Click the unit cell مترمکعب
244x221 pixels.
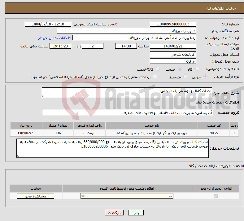[89, 133]
